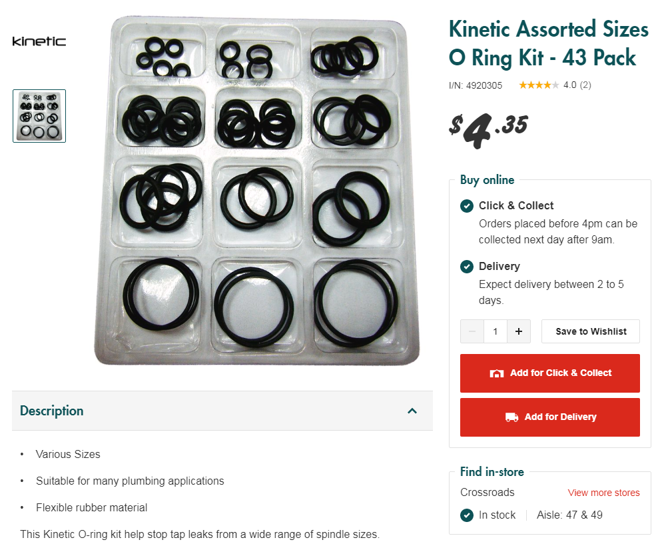The height and width of the screenshot is (554, 662).
Task: Click the In stock checkmark icon
Action: (x=466, y=515)
